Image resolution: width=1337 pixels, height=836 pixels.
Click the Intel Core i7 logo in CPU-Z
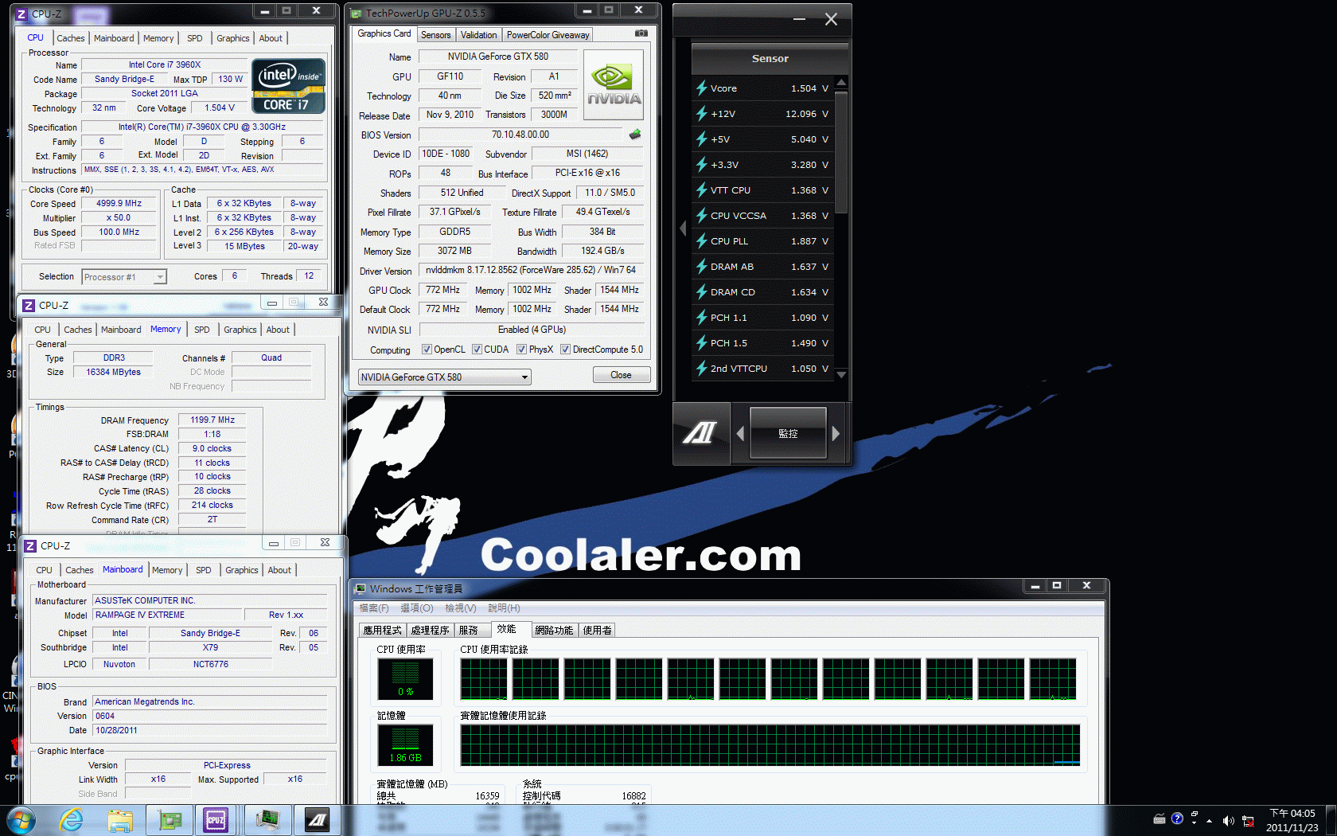[x=288, y=85]
